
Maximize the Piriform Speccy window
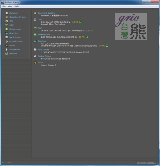coord(149,2)
